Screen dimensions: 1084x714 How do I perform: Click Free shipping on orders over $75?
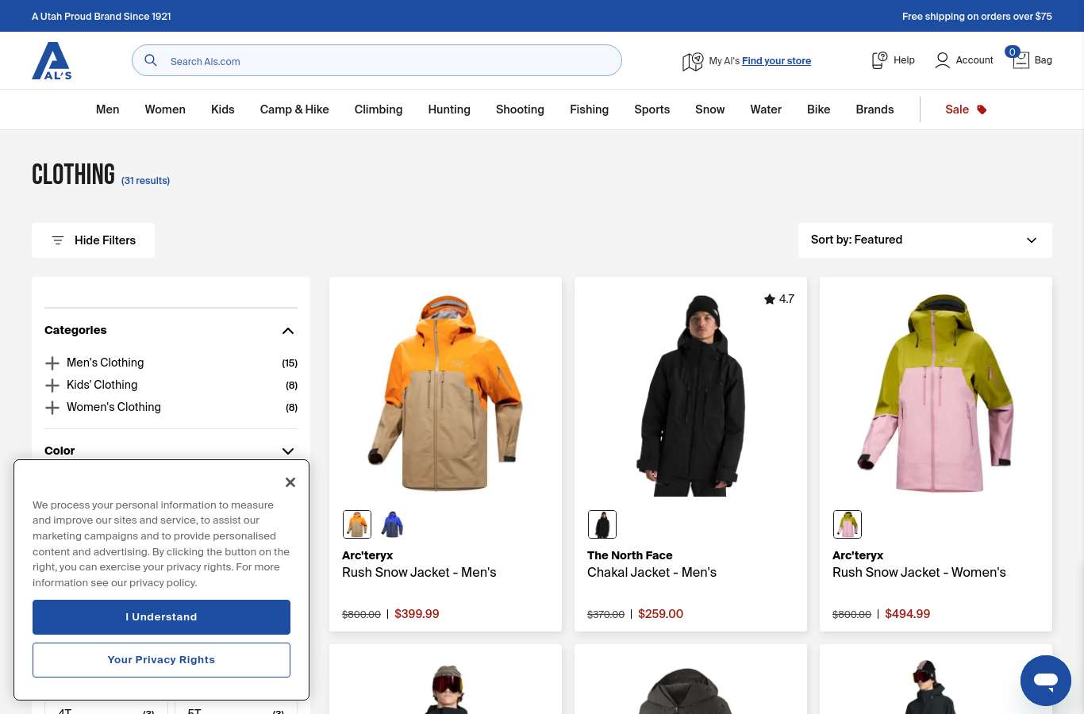977,16
